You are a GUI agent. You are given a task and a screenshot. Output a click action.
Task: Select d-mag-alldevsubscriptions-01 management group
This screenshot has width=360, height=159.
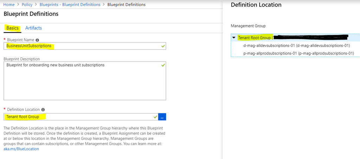[296, 46]
